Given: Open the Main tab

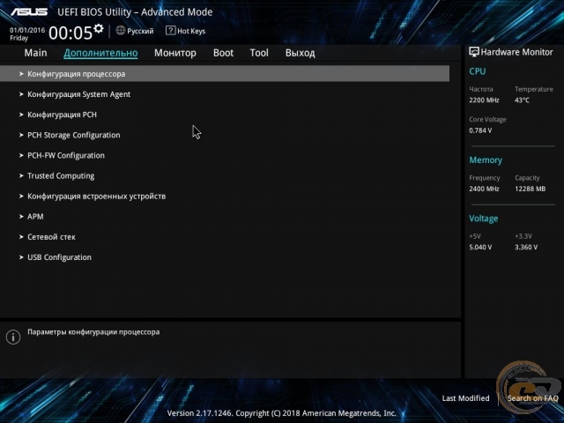Looking at the screenshot, I should (x=35, y=53).
